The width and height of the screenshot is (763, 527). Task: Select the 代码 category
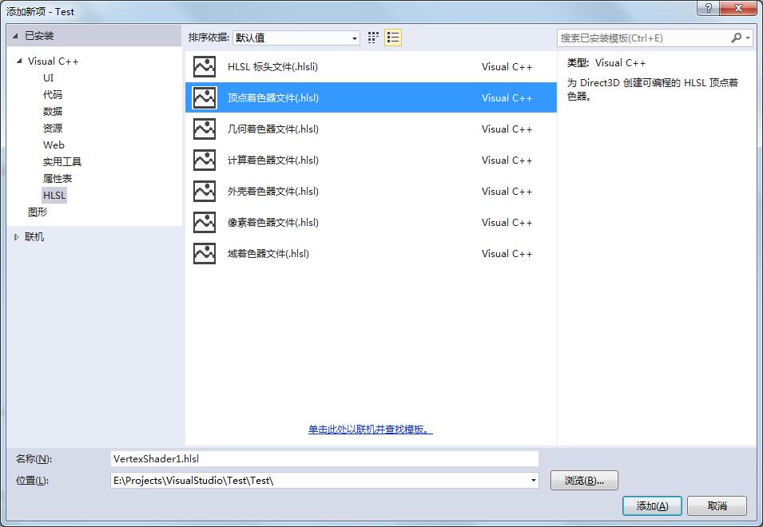(53, 94)
